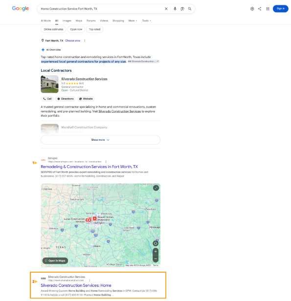Switch to the Images tab
Screen dimensions: 291x301
(67, 21)
